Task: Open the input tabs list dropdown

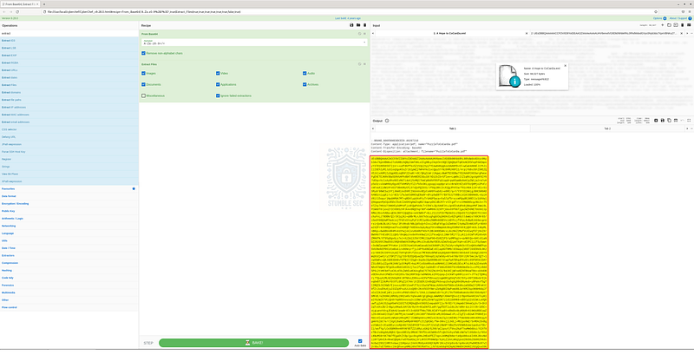Action: (691, 33)
